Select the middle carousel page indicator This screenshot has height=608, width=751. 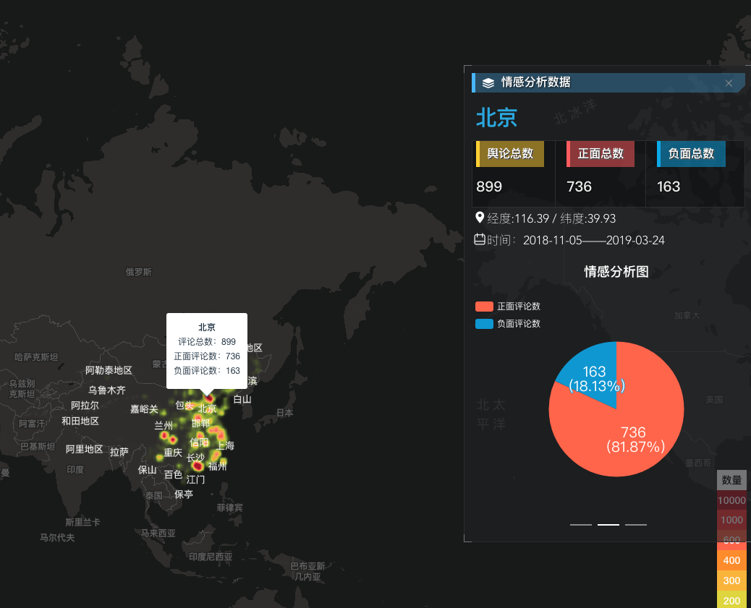608,525
